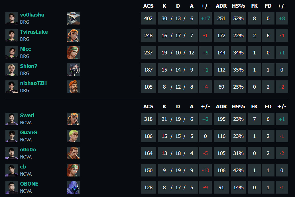This screenshot has width=295, height=197.
Task: Click cb's agent icon
Action: [74, 170]
